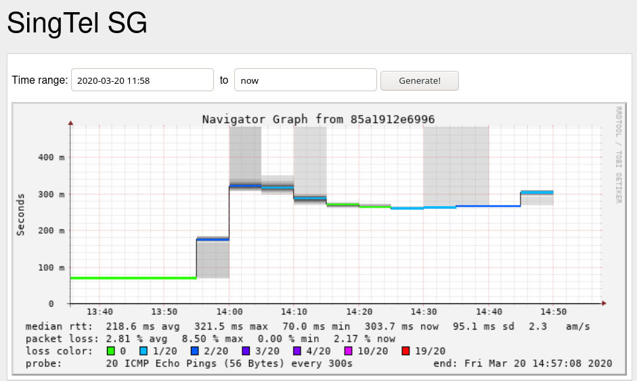This screenshot has width=637, height=381.
Task: Focus the end time field containing now
Action: [305, 80]
